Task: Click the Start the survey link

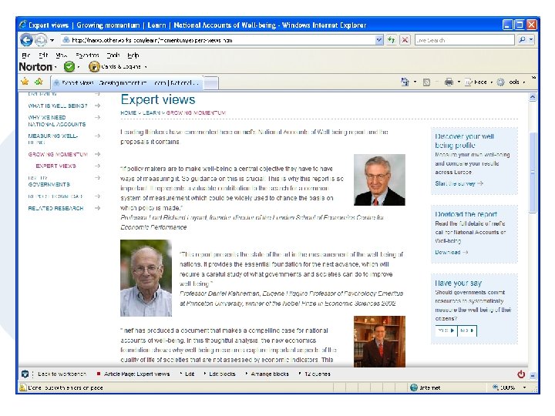Action: 459,183
